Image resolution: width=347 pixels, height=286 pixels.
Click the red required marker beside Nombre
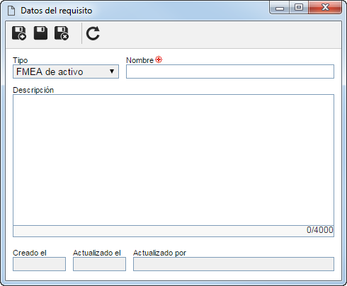coord(159,59)
